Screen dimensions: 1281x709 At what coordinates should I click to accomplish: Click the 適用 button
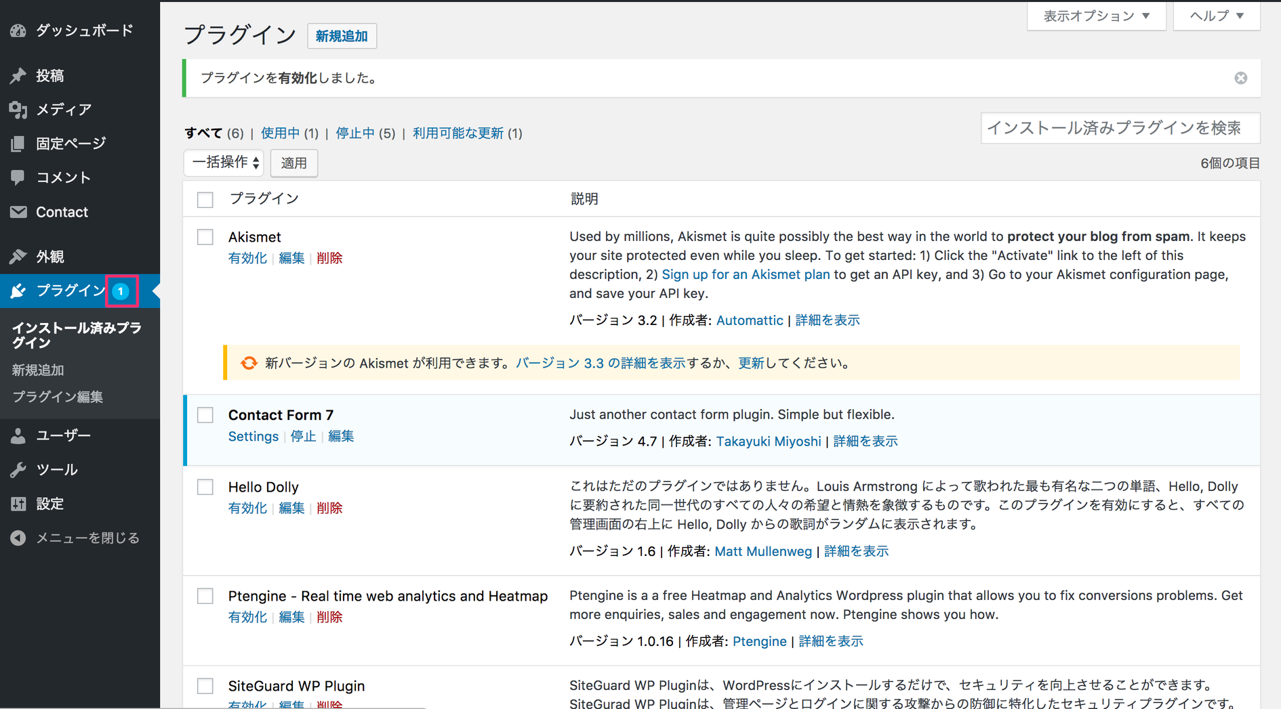(x=294, y=163)
